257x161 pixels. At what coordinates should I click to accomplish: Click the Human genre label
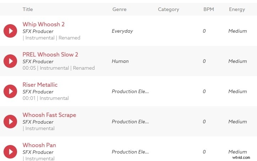(x=120, y=61)
